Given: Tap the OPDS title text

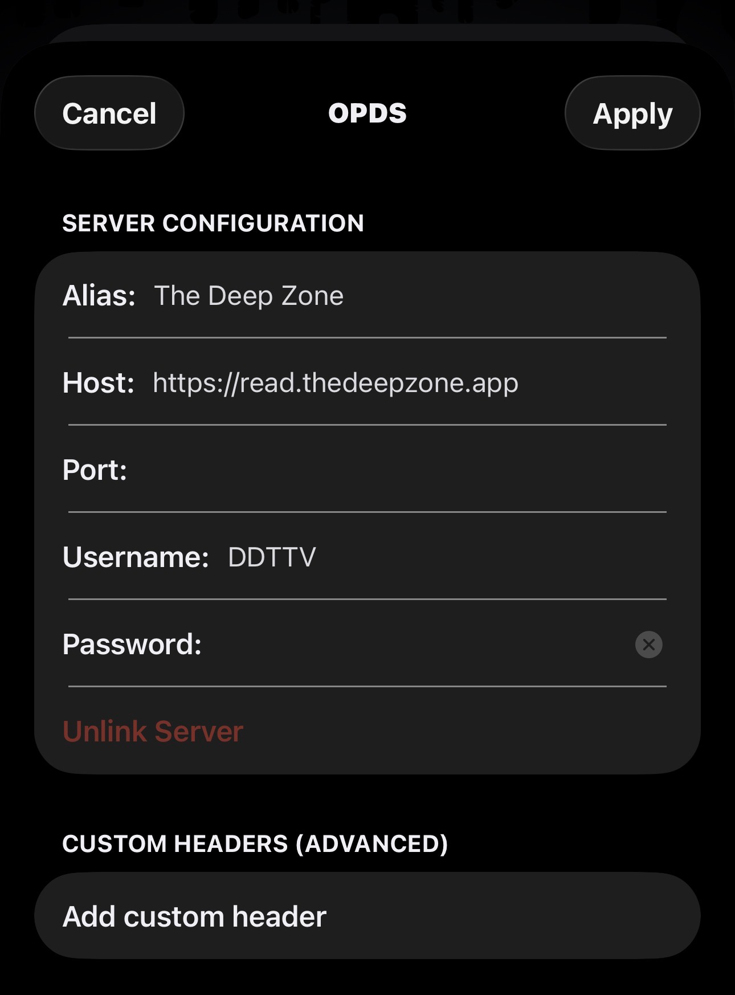Looking at the screenshot, I should [x=367, y=113].
